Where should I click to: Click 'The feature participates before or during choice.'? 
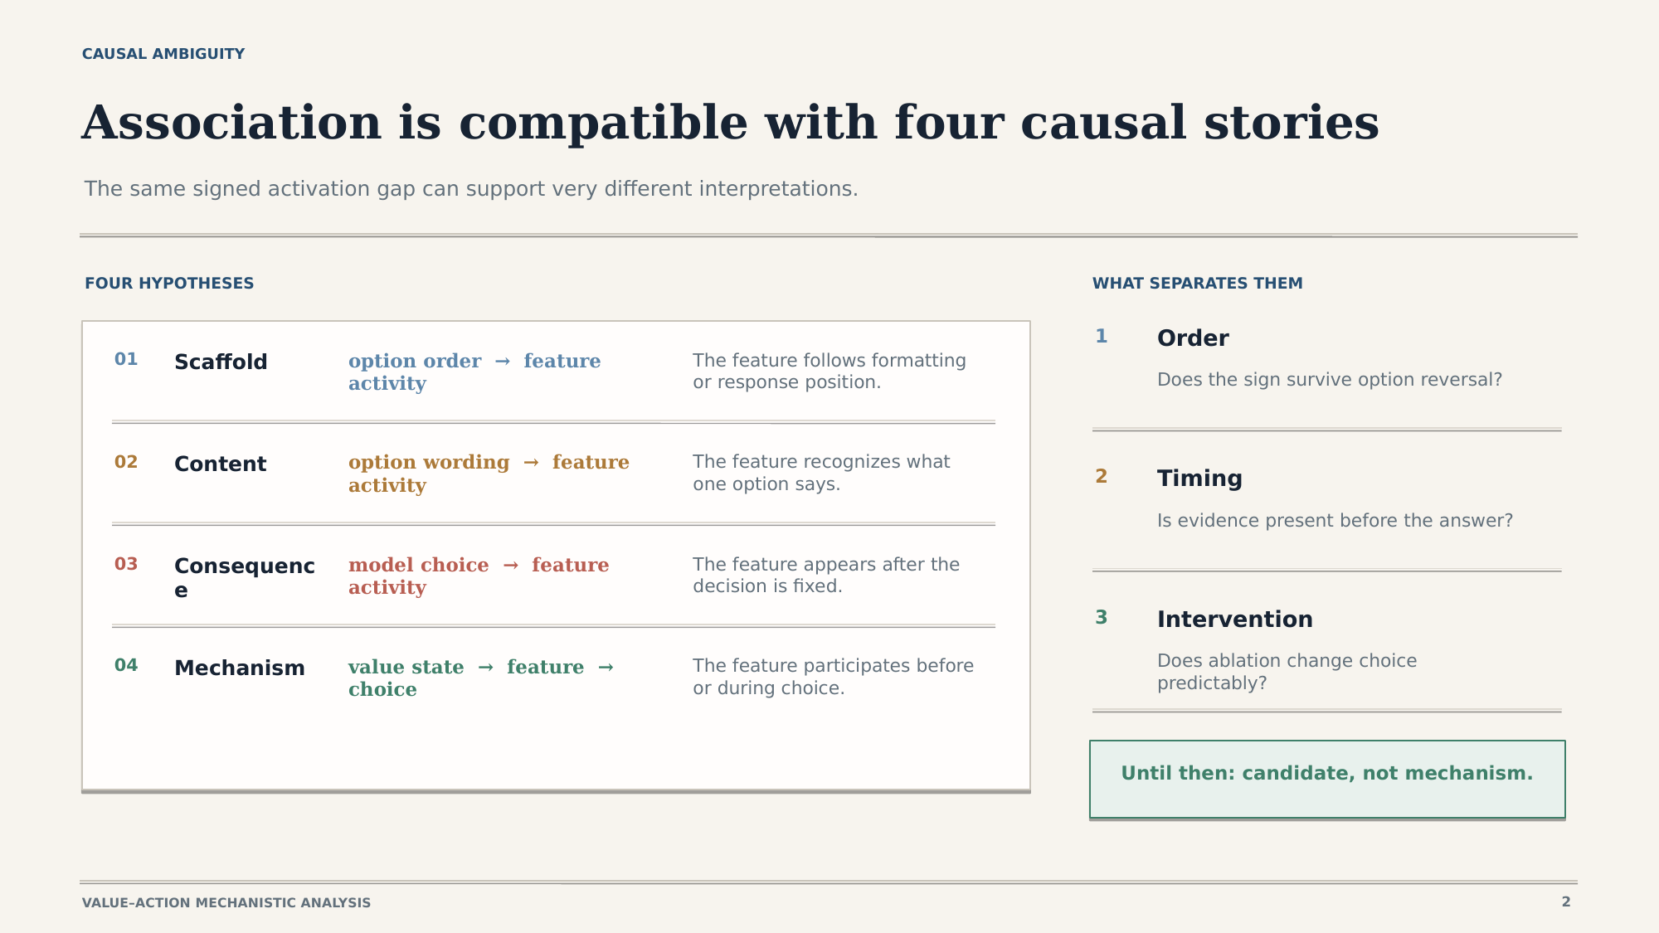coord(834,677)
